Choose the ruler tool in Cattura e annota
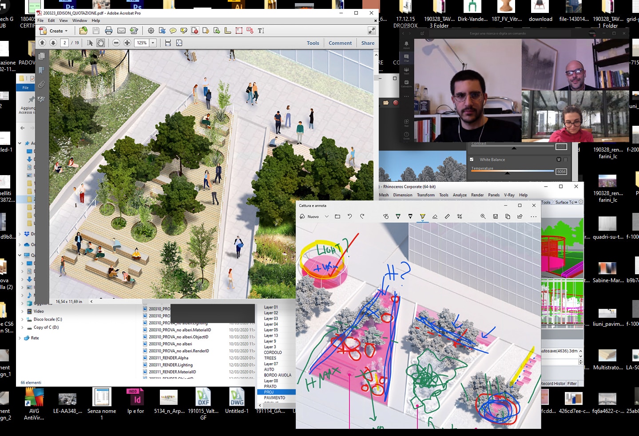This screenshot has height=436, width=639. (x=447, y=216)
